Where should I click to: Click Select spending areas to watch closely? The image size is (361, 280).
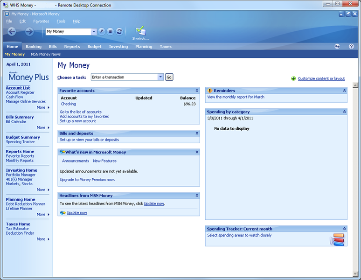239,235
